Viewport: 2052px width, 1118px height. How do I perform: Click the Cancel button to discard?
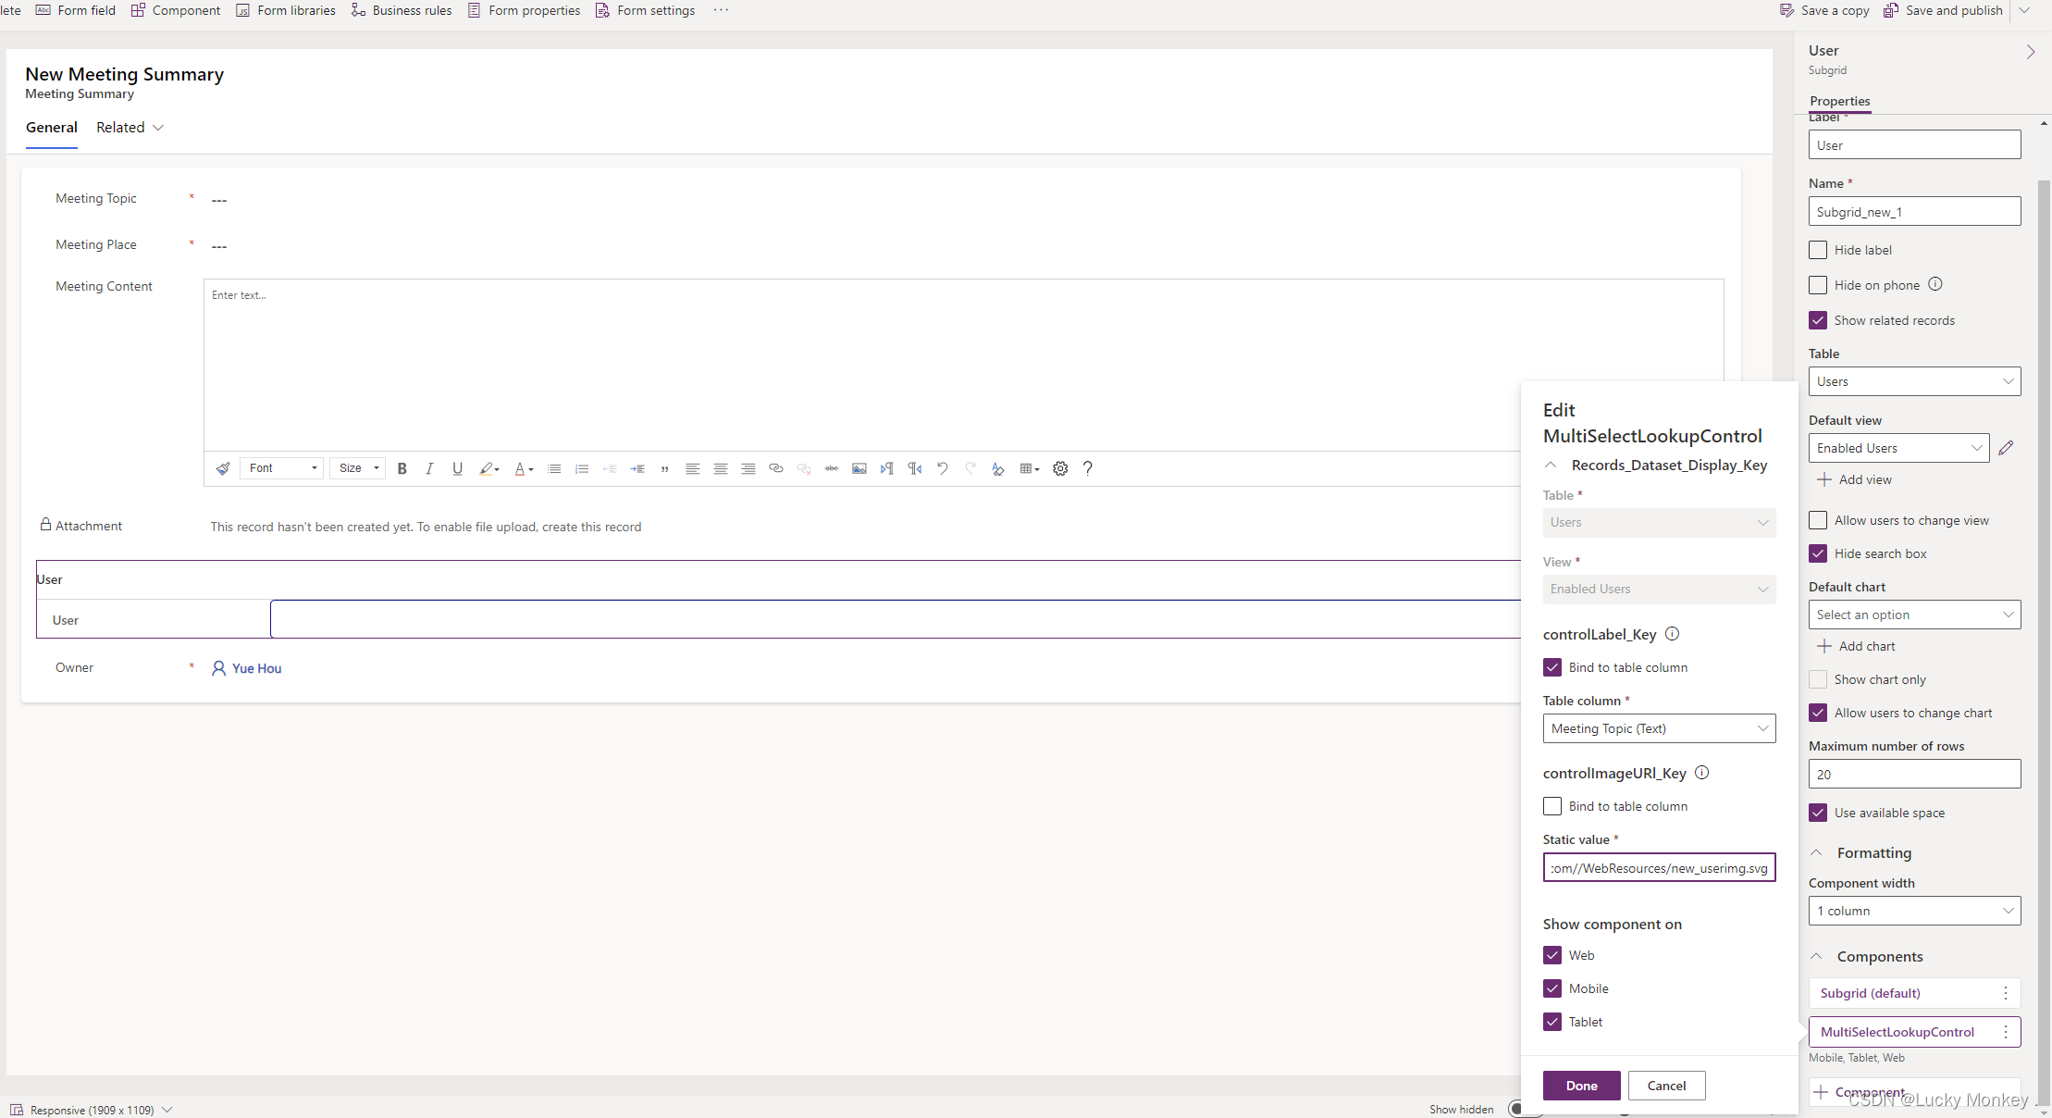(x=1665, y=1085)
